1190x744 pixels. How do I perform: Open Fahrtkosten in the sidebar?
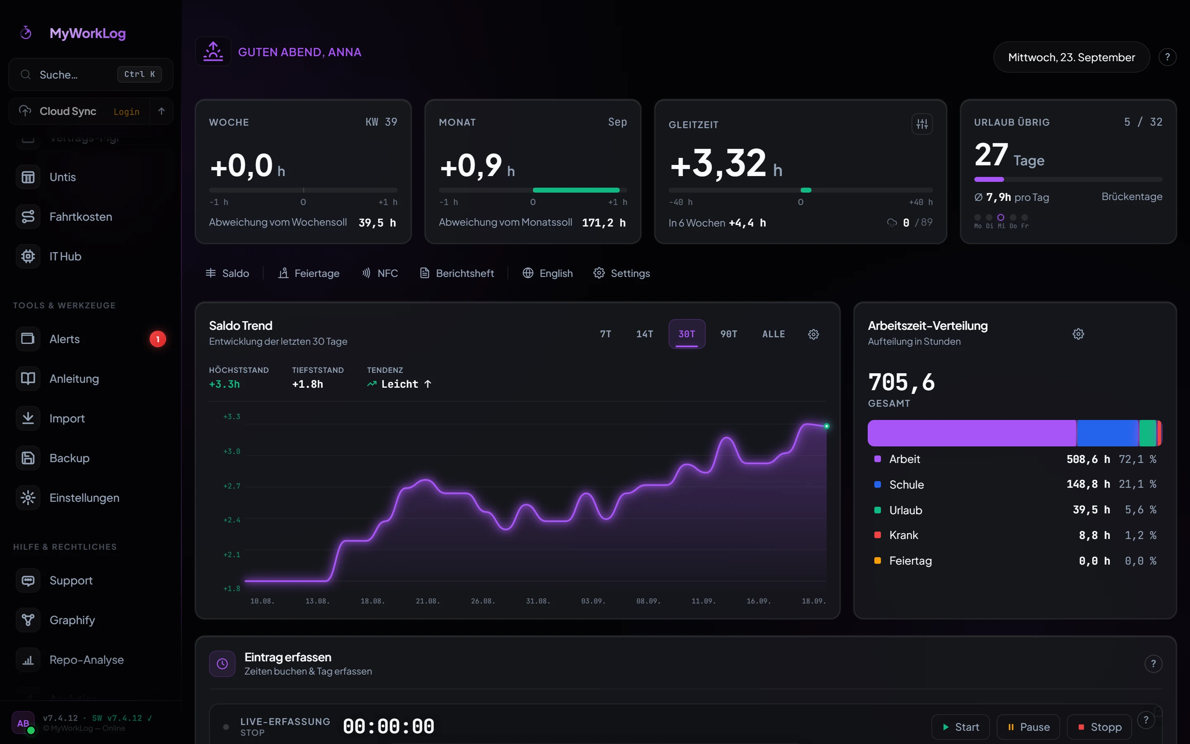coord(90,217)
